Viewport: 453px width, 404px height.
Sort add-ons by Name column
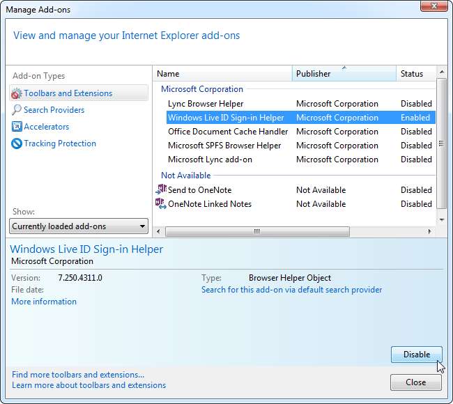222,73
